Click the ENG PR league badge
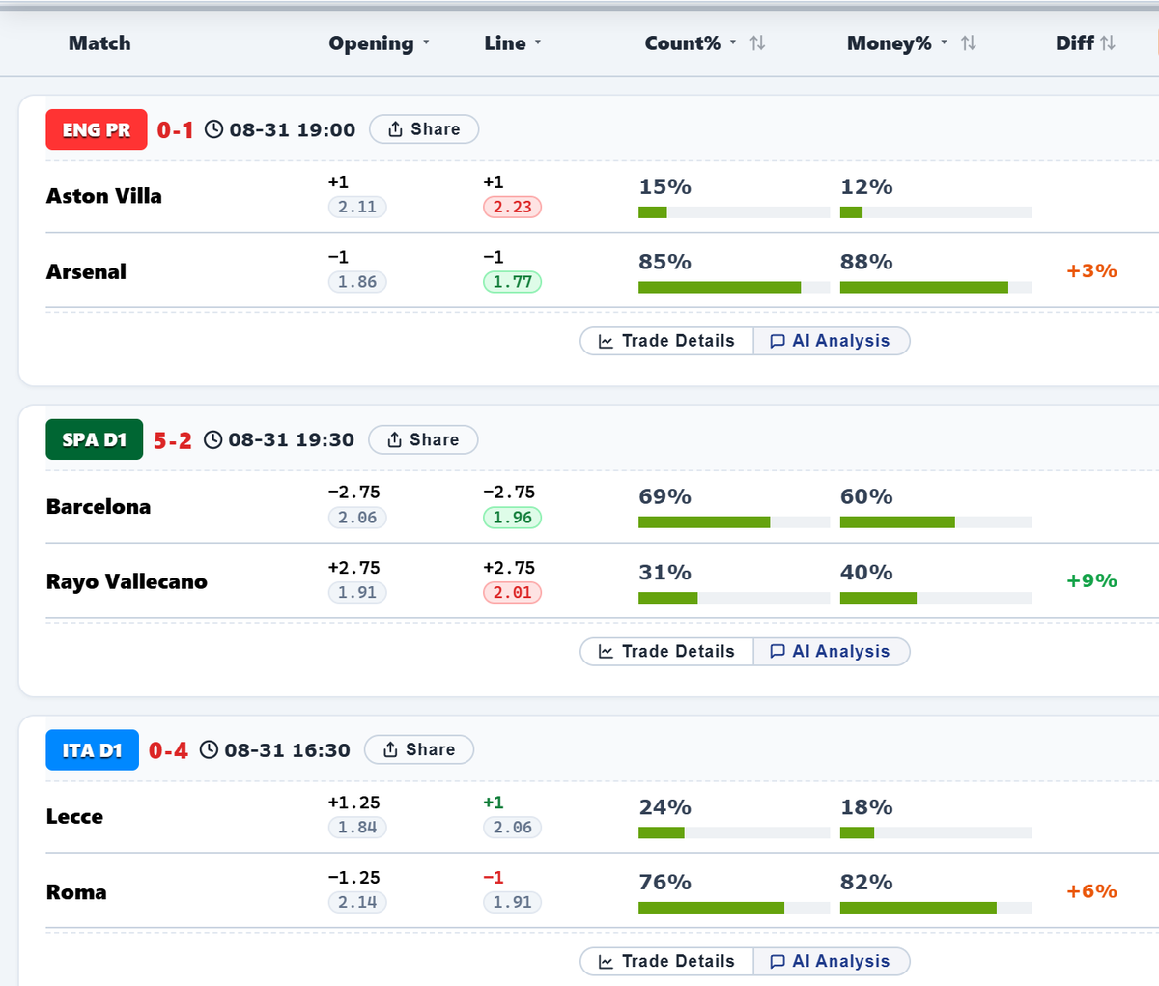Viewport: 1159px width, 986px height. point(97,129)
